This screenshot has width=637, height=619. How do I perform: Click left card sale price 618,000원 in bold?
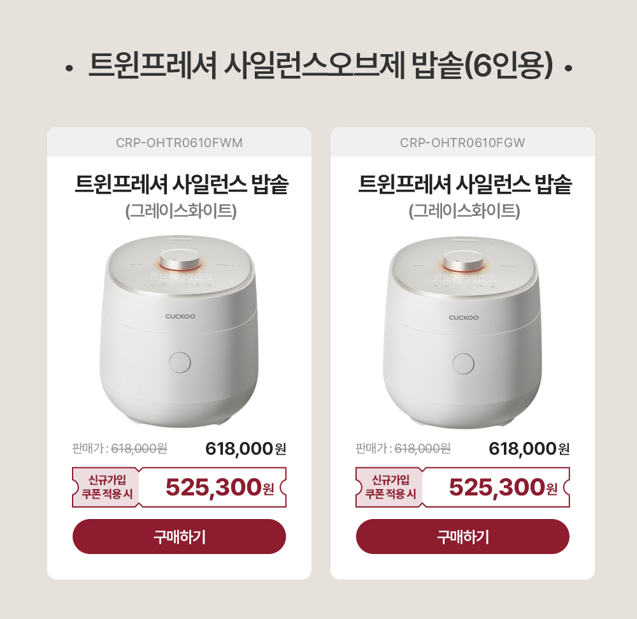tap(246, 449)
